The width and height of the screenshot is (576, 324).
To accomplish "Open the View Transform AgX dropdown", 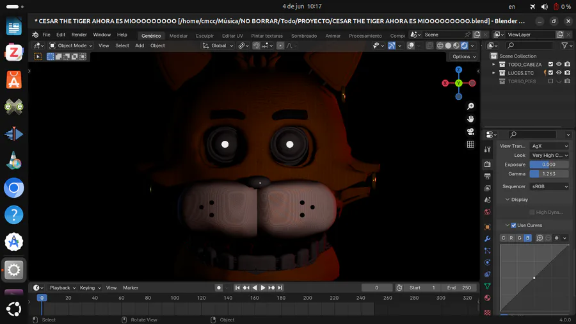I will pyautogui.click(x=549, y=146).
